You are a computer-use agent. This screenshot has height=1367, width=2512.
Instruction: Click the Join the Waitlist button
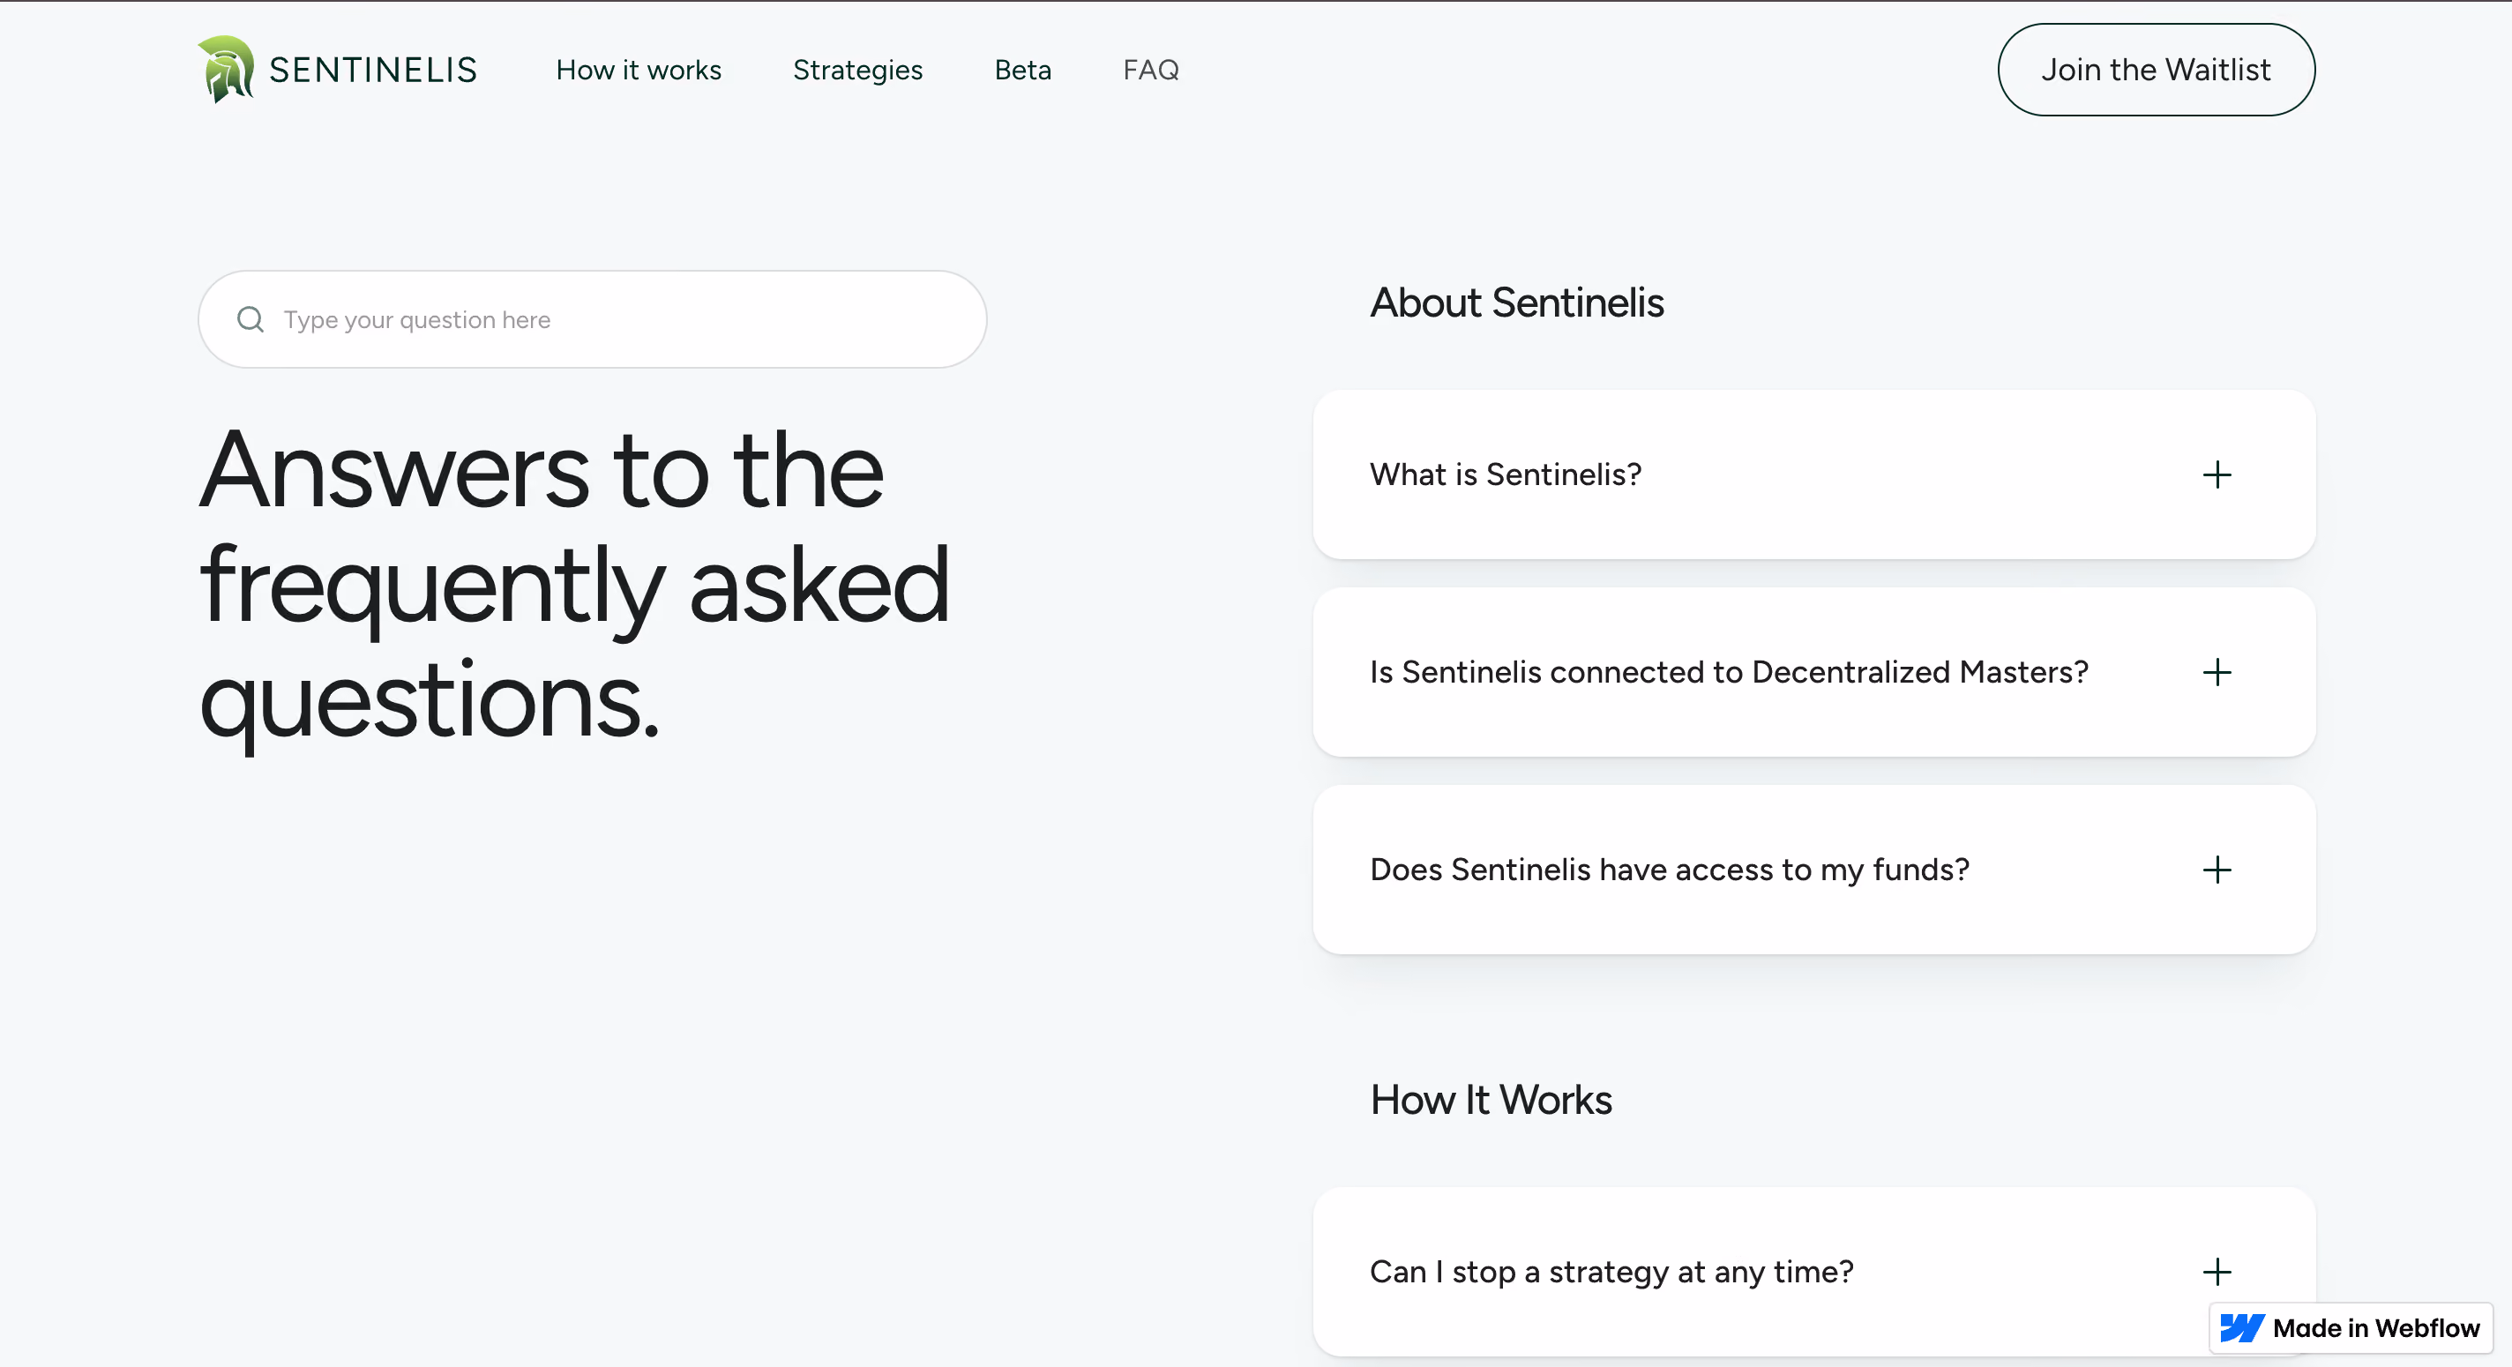2155,71
